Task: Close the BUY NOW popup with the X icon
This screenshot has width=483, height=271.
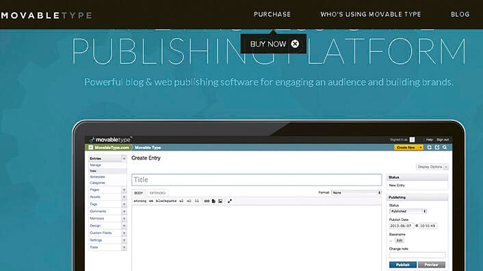Action: click(295, 44)
